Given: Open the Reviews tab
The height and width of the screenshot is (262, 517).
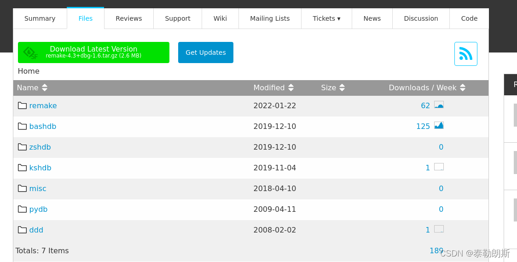Looking at the screenshot, I should pos(128,18).
